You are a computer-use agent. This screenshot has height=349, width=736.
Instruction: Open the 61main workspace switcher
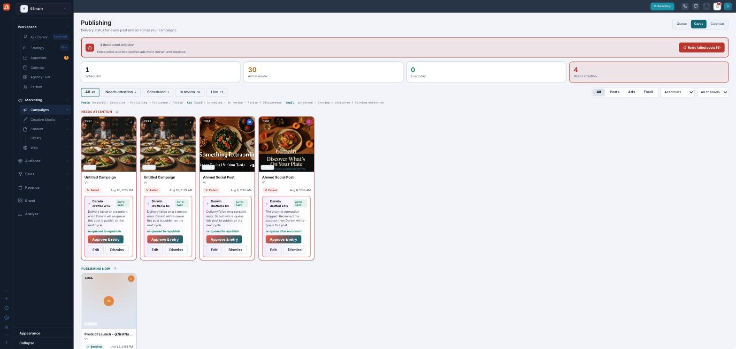(x=43, y=8)
